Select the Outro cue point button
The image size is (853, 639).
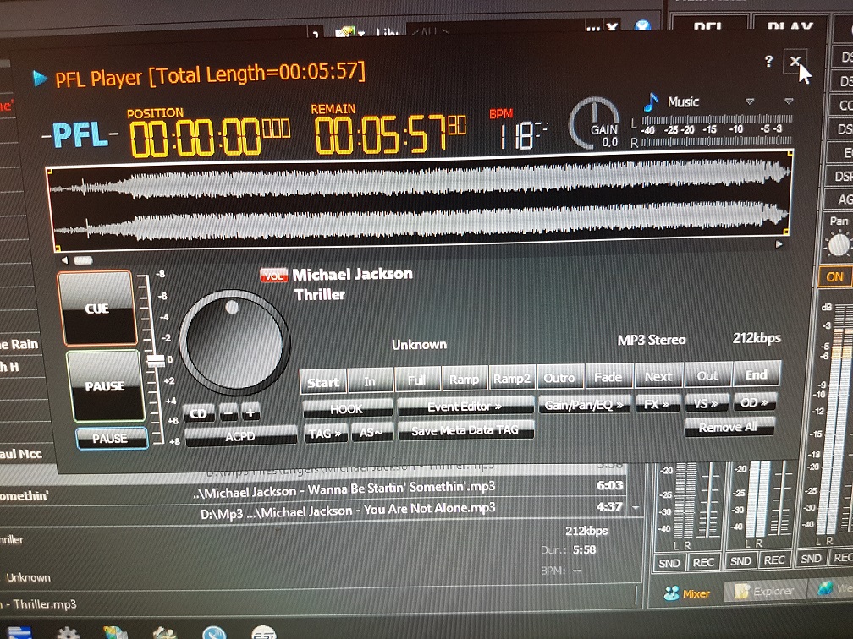[x=560, y=377]
